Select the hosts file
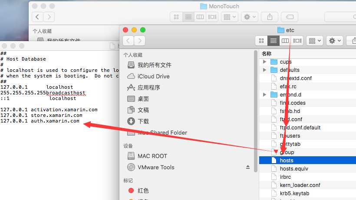This screenshot has width=356, height=200. tap(308, 160)
